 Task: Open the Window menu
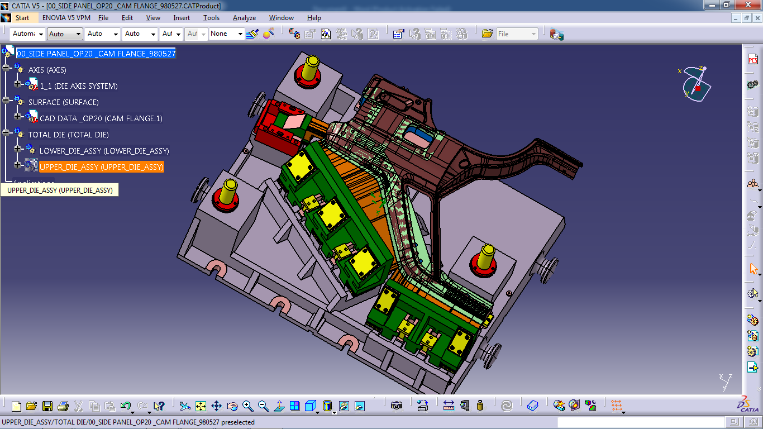(x=281, y=18)
